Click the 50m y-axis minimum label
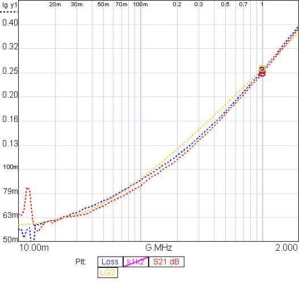The image size is (299, 299). pos(10,239)
